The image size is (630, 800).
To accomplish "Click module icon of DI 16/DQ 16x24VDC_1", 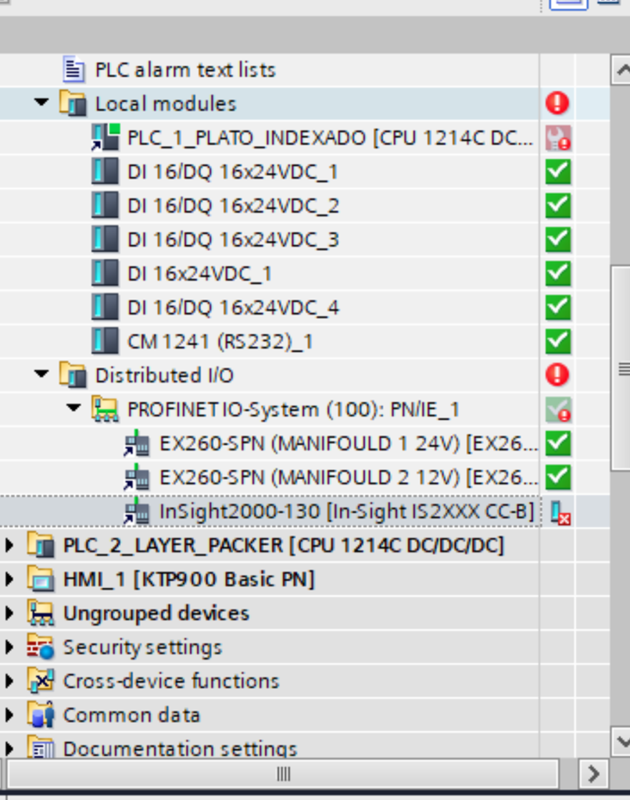I will coord(105,172).
